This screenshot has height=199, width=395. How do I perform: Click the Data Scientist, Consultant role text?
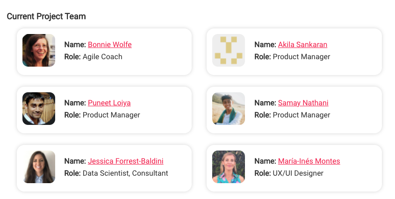[x=125, y=173]
